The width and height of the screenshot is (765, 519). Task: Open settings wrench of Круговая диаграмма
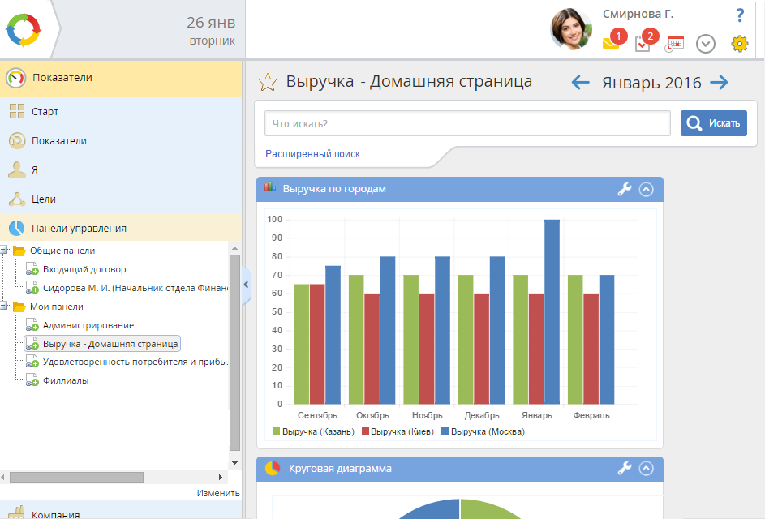coord(625,468)
